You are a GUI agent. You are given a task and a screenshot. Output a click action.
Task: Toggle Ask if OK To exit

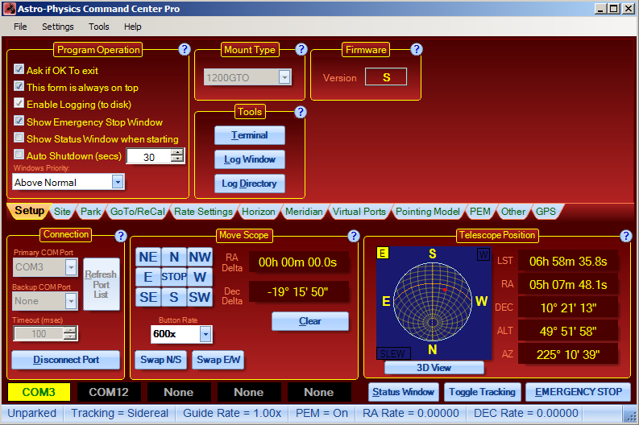point(19,69)
